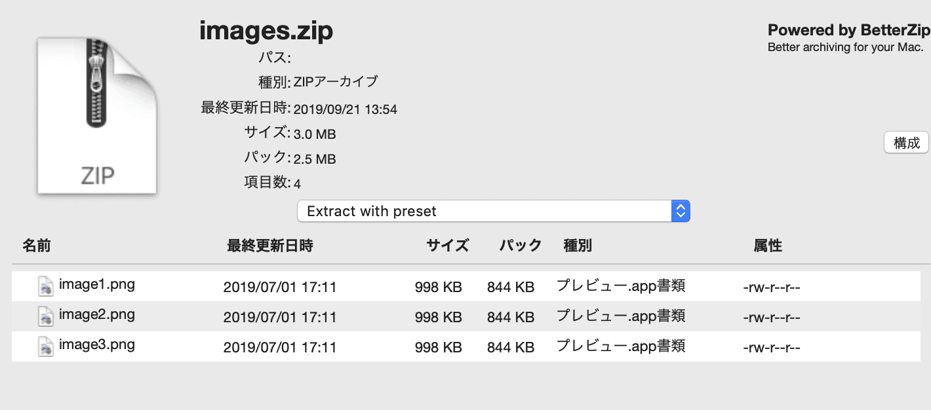Click the blue dropdown arrows on preset selector

click(681, 212)
